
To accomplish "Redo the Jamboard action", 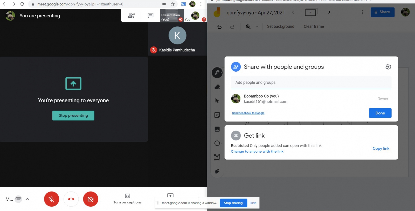I will click(x=232, y=26).
